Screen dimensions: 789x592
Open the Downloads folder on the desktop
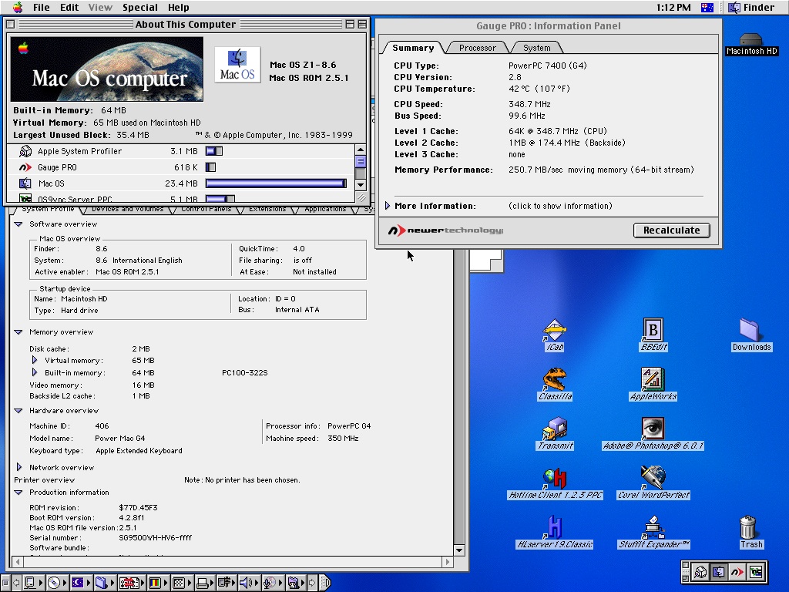(x=751, y=330)
